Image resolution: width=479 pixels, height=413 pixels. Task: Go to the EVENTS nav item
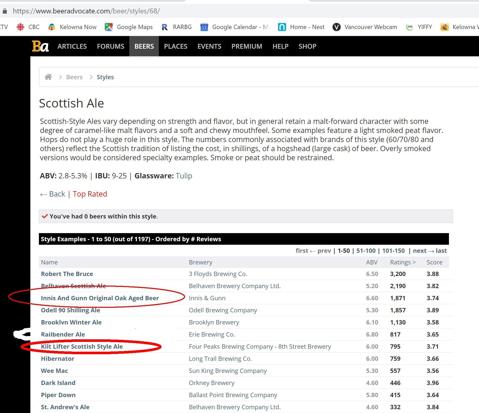(x=209, y=46)
